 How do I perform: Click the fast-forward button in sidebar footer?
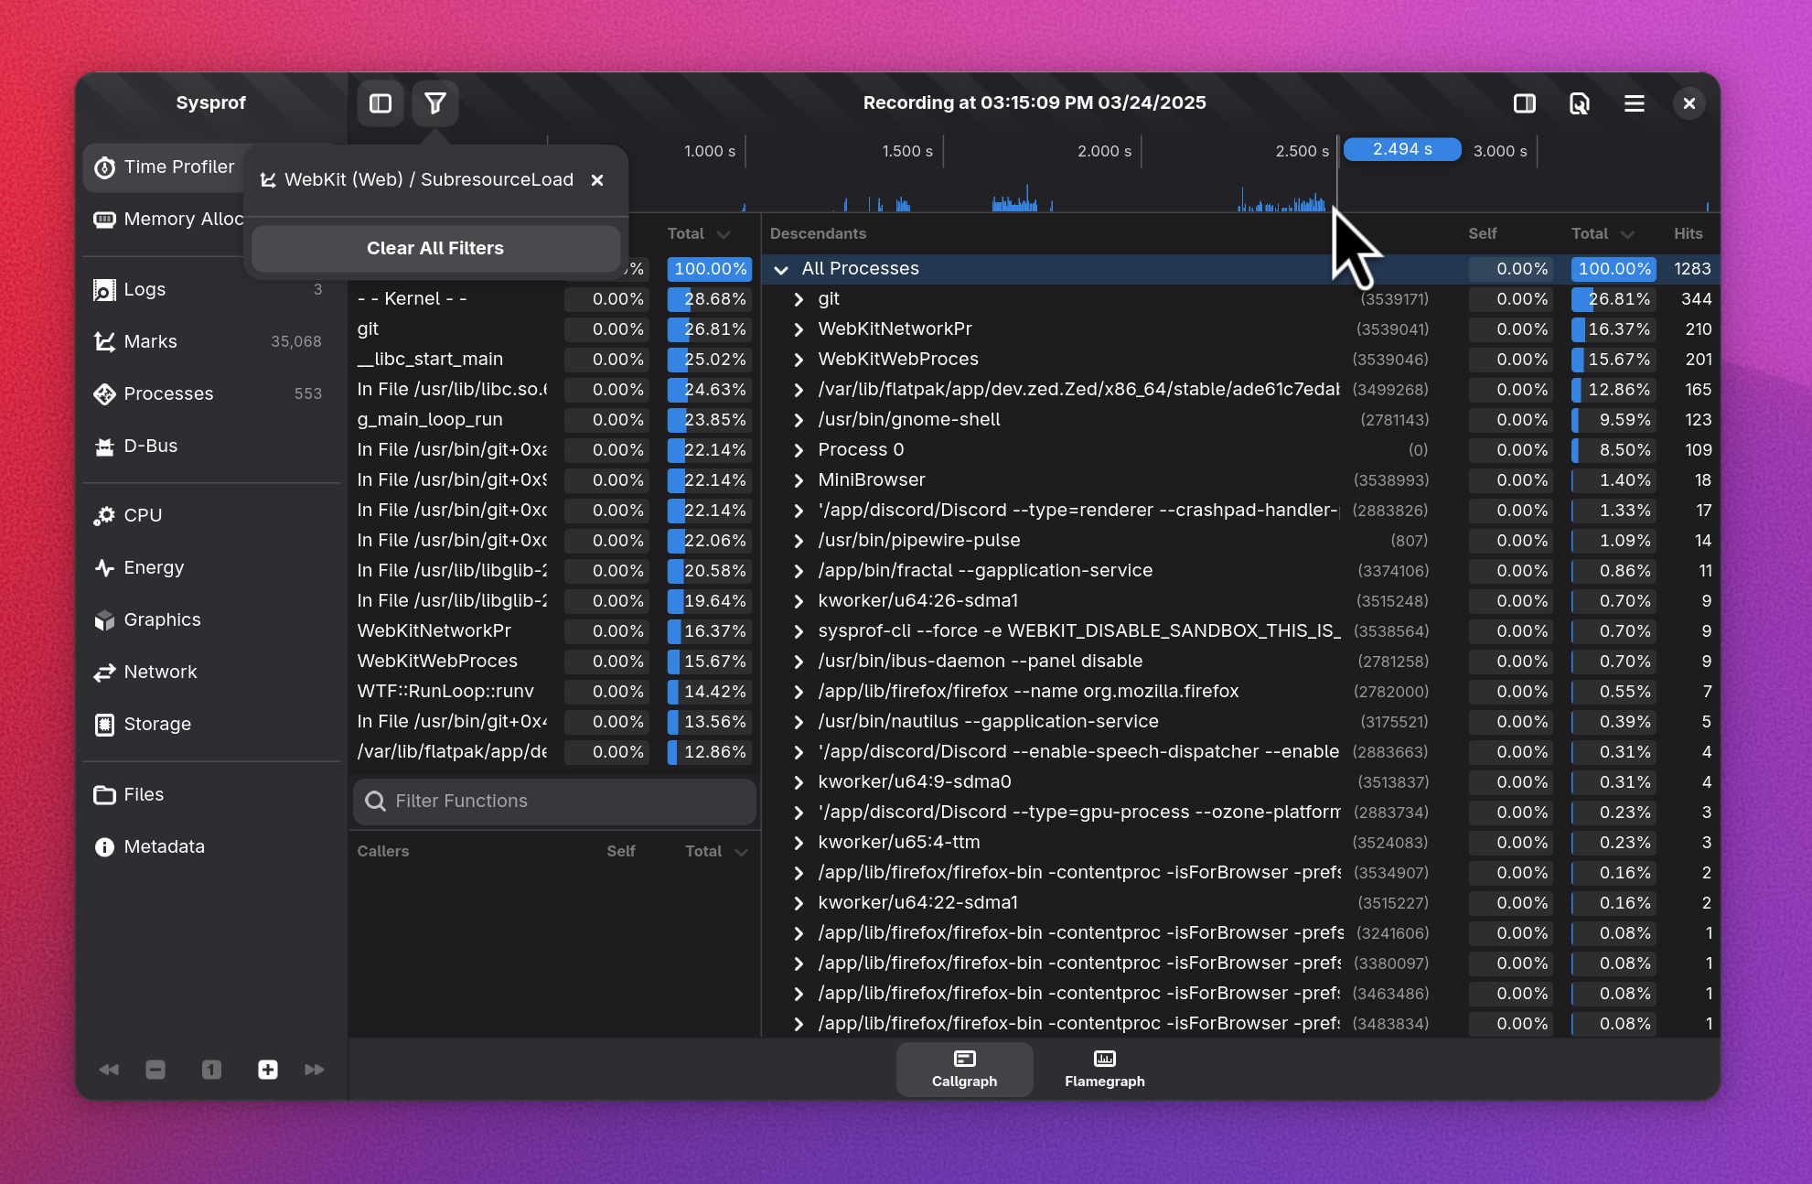click(315, 1070)
